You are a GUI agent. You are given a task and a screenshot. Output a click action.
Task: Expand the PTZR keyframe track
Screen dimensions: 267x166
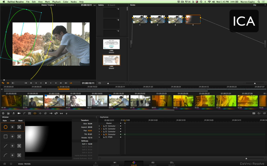coord(99,137)
